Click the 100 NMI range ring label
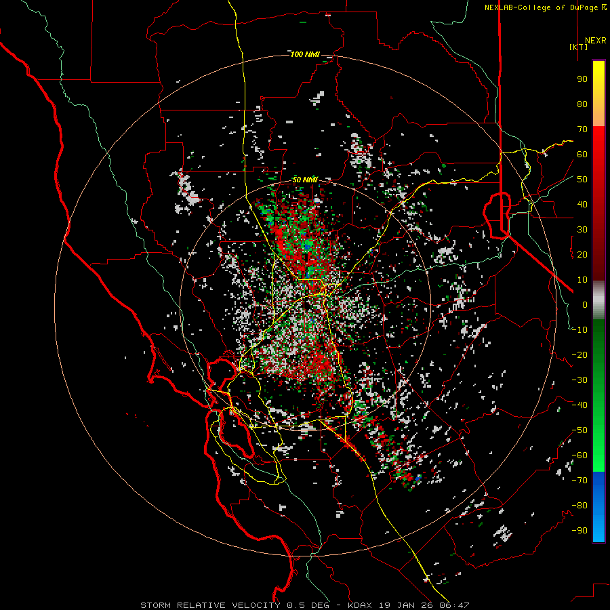The height and width of the screenshot is (610, 610). pos(305,54)
